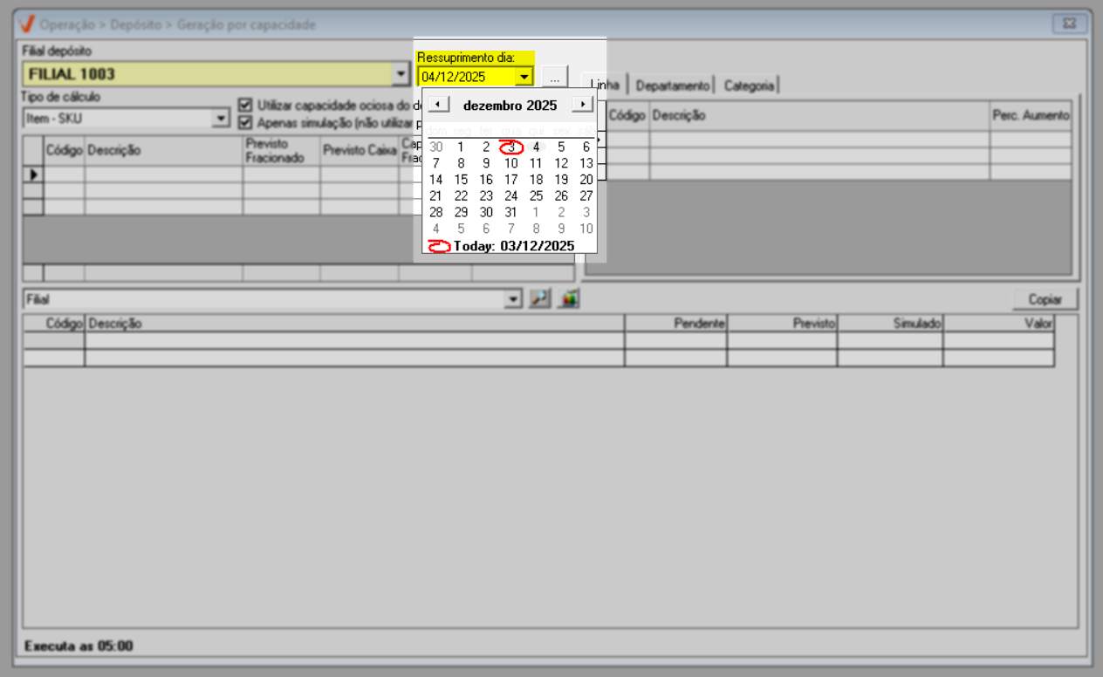Enable 'Utilizar capacidade ociosa' checkbox

[x=245, y=105]
